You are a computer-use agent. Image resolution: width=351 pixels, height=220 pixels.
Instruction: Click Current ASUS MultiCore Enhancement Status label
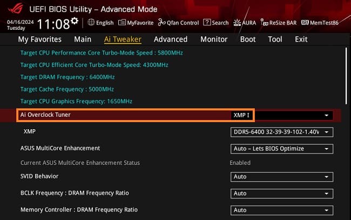(x=80, y=163)
